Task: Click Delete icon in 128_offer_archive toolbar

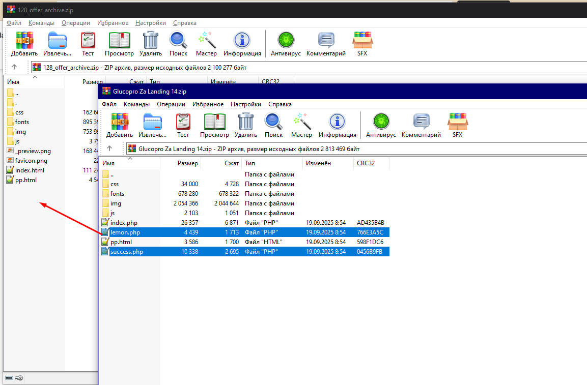Action: pyautogui.click(x=151, y=44)
